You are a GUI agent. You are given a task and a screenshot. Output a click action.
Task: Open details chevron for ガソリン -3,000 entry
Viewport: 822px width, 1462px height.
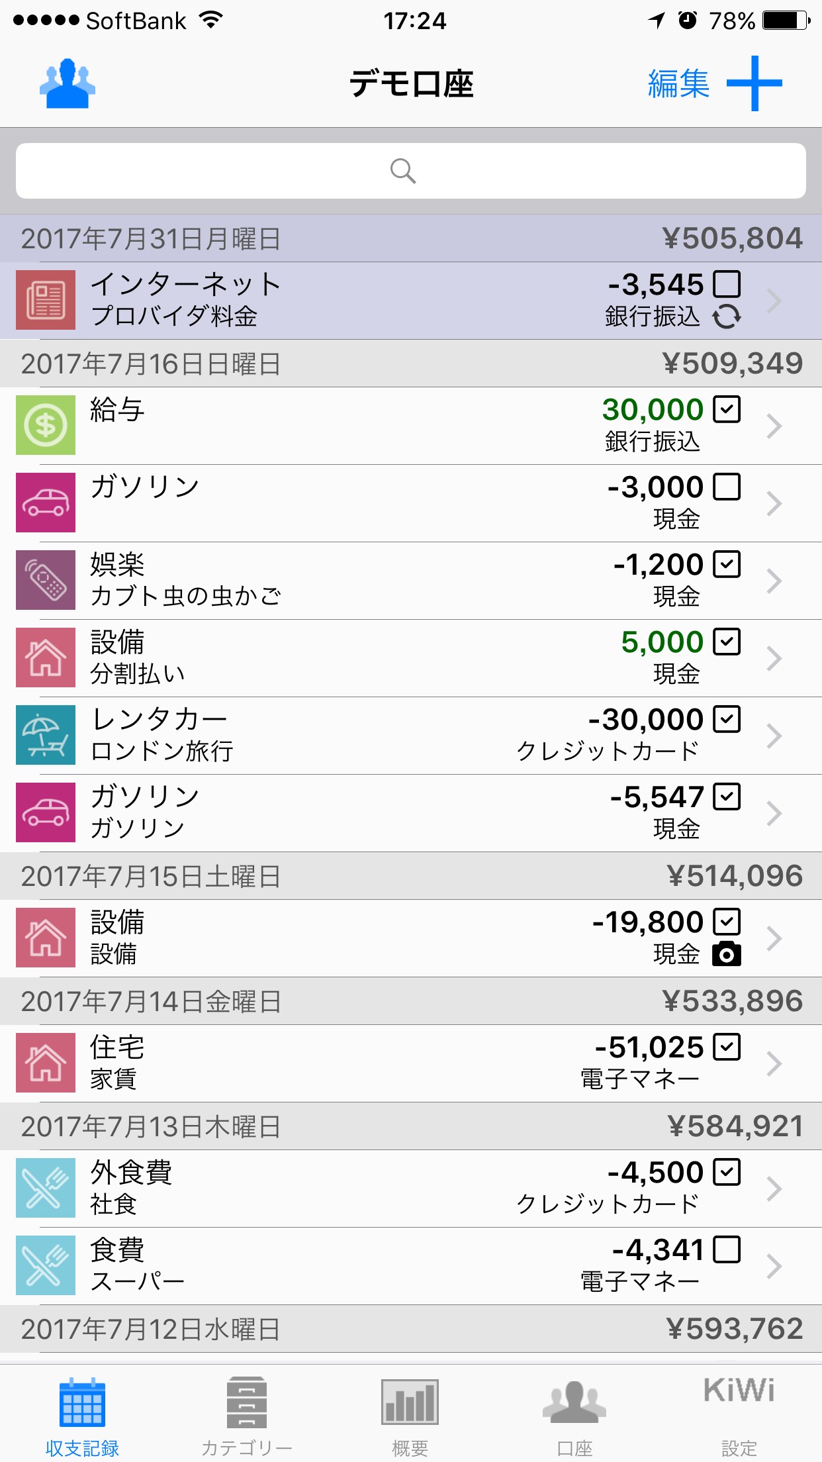[x=774, y=504]
